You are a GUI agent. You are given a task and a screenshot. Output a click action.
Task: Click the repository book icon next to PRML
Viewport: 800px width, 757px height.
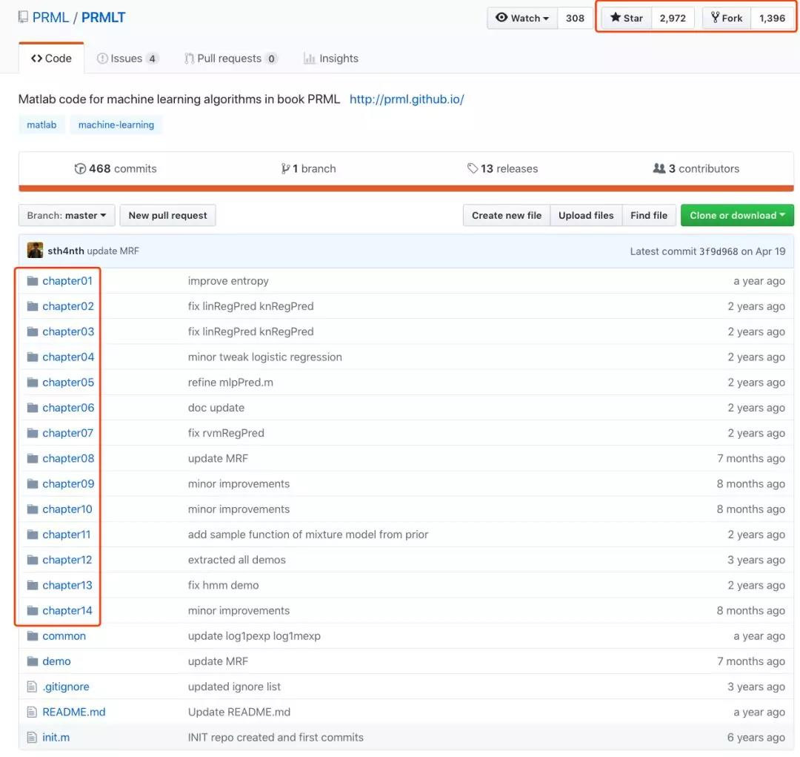(x=24, y=17)
